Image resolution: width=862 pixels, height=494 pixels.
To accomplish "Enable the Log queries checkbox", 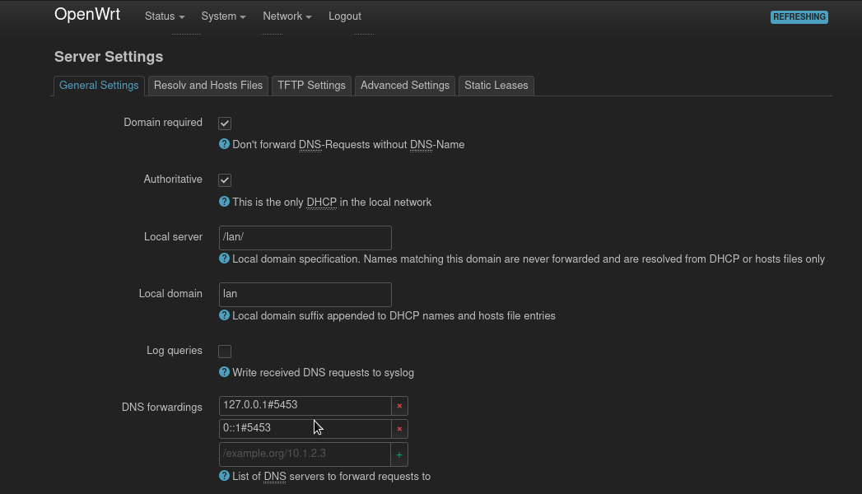I will (224, 351).
